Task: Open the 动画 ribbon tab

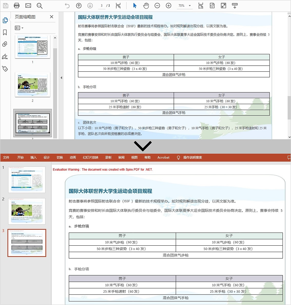Action: point(73,157)
